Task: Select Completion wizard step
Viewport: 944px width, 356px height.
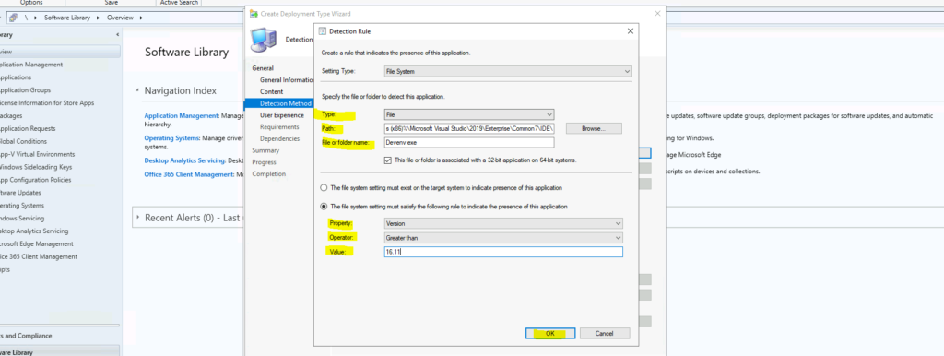Action: [268, 174]
